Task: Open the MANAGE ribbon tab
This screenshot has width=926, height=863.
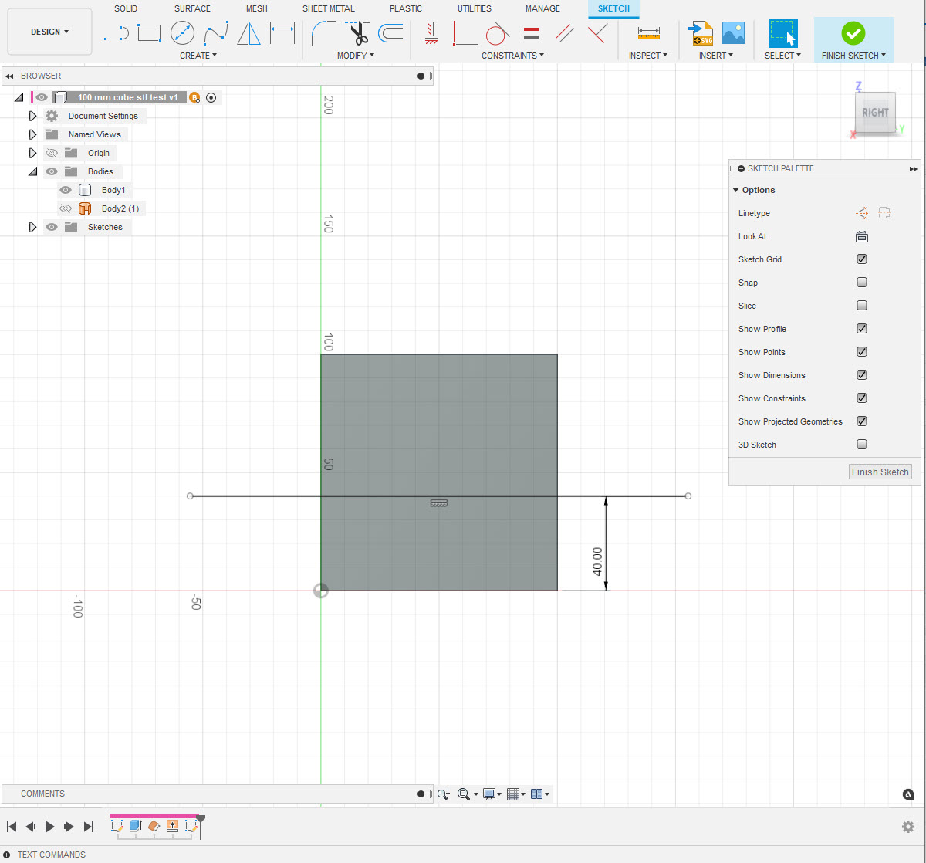Action: [x=542, y=8]
